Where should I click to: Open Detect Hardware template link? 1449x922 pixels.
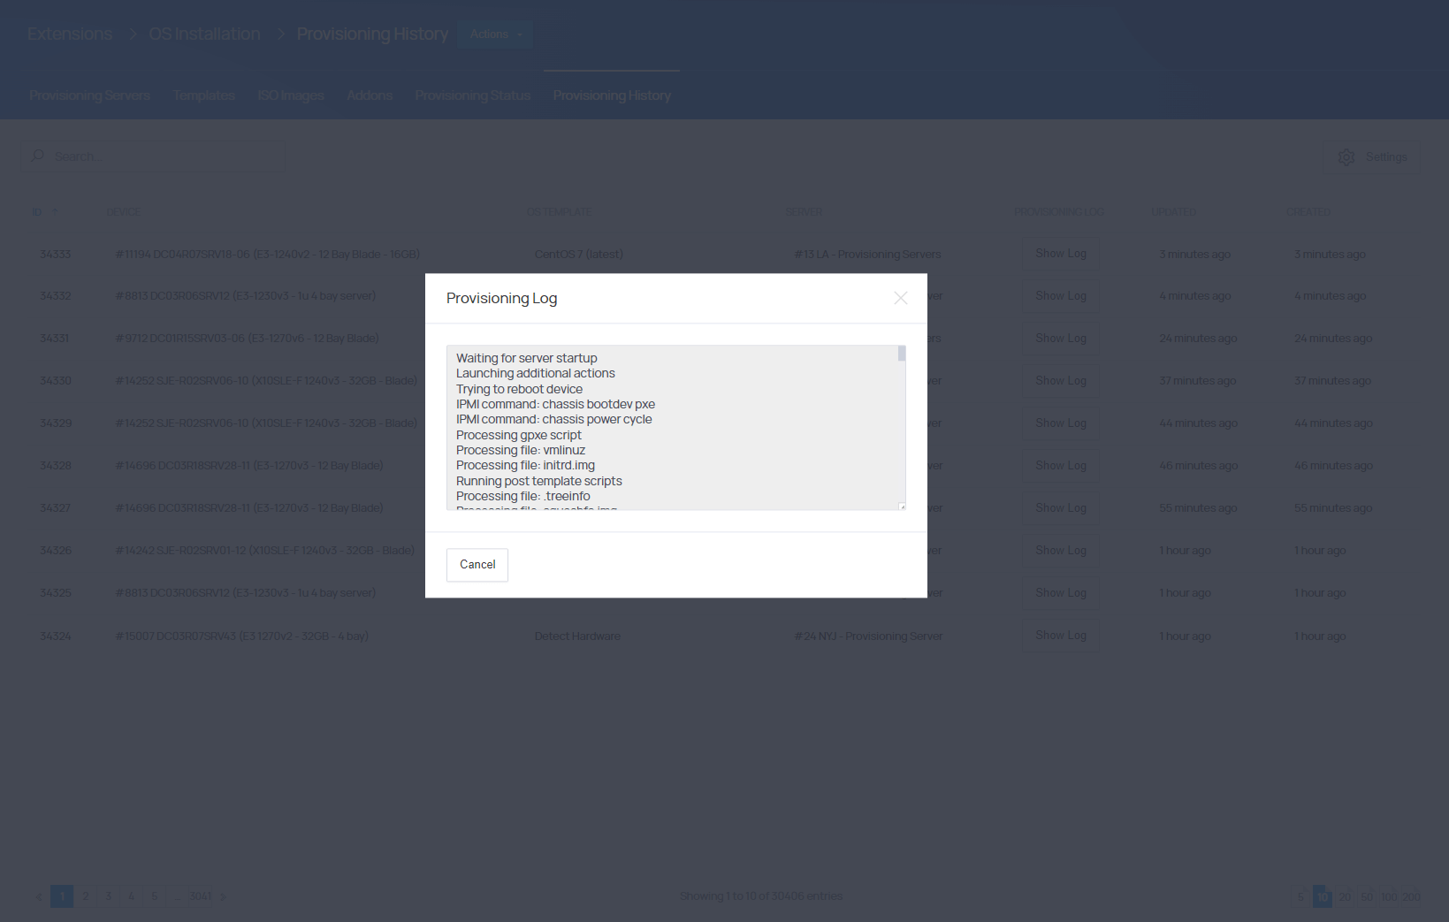coord(577,636)
